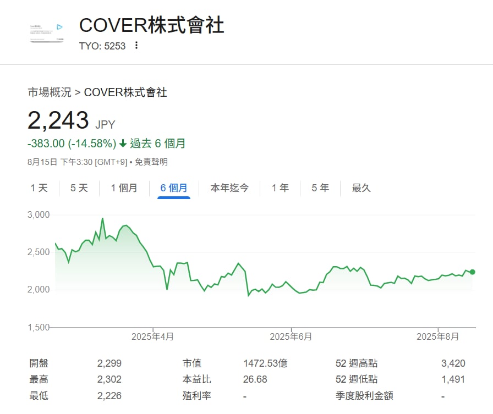
Task: Click the 過去 6 個月 period label
Action: [157, 143]
